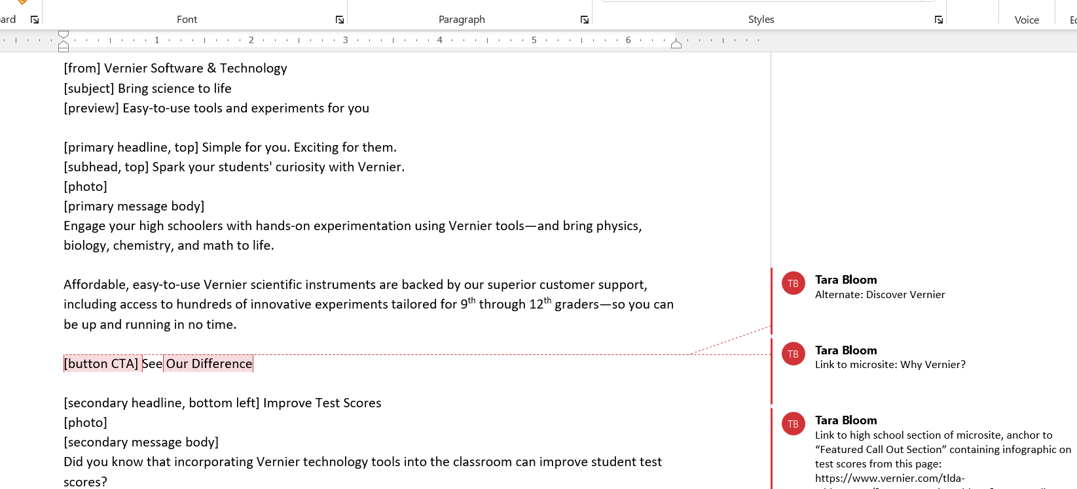Click TB avatar on 'Link to microsite' comment
Image resolution: width=1077 pixels, height=489 pixels.
pyautogui.click(x=793, y=354)
